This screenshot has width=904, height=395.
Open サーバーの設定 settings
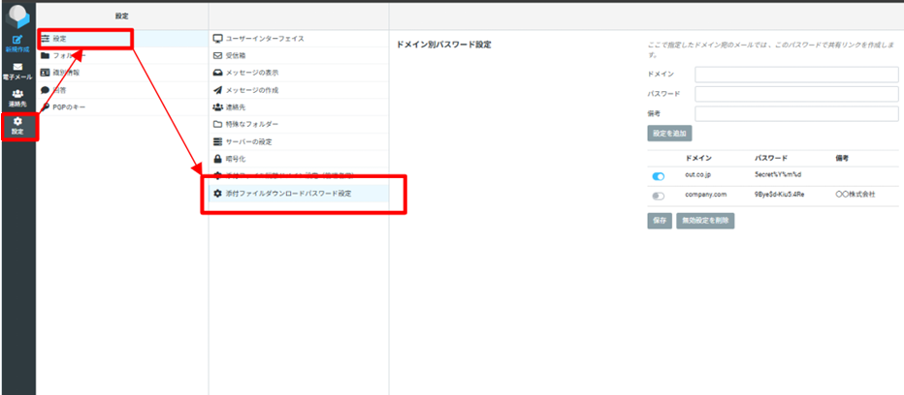click(299, 141)
